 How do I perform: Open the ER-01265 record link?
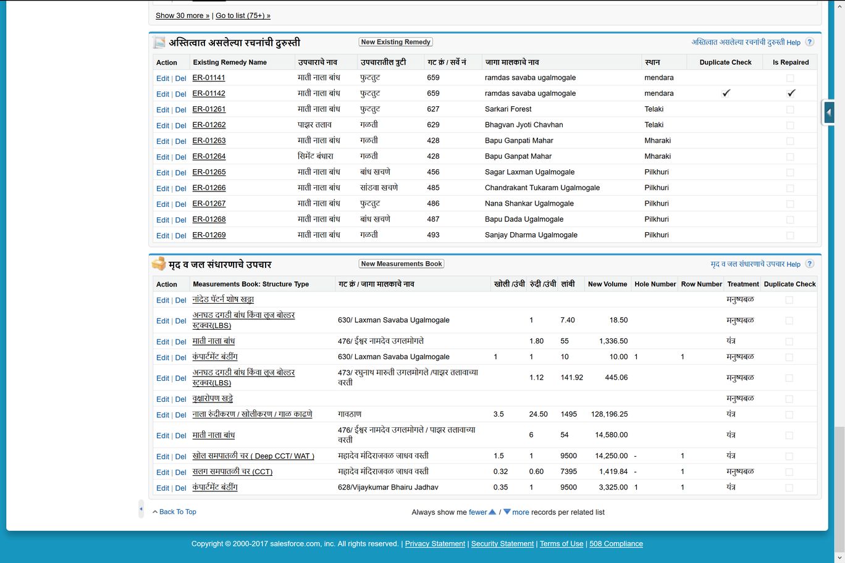209,172
